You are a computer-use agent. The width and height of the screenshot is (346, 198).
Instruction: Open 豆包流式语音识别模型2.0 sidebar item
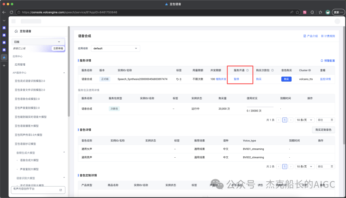pos(30,81)
